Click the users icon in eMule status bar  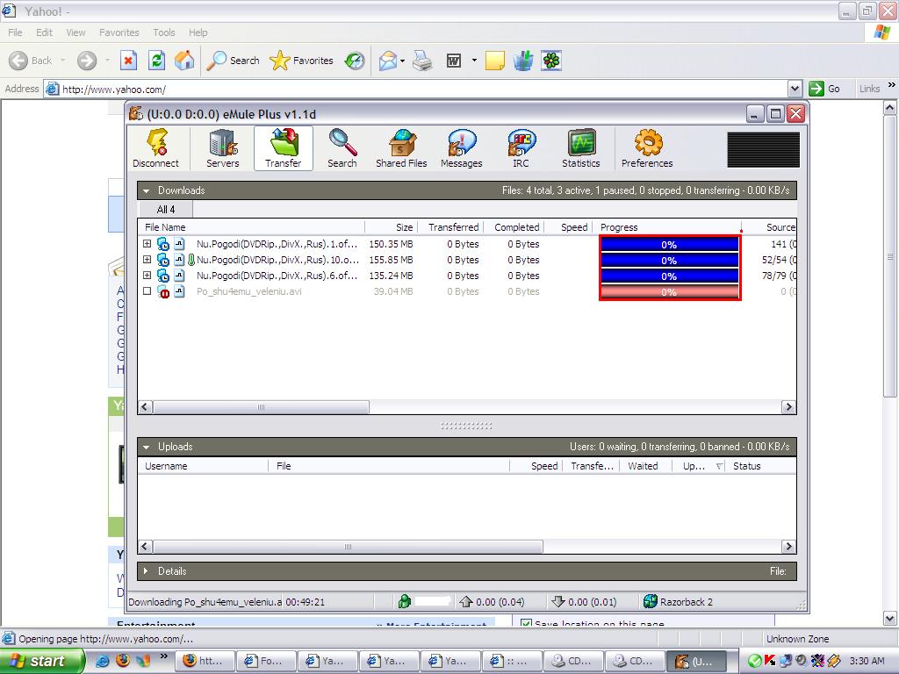coord(404,601)
